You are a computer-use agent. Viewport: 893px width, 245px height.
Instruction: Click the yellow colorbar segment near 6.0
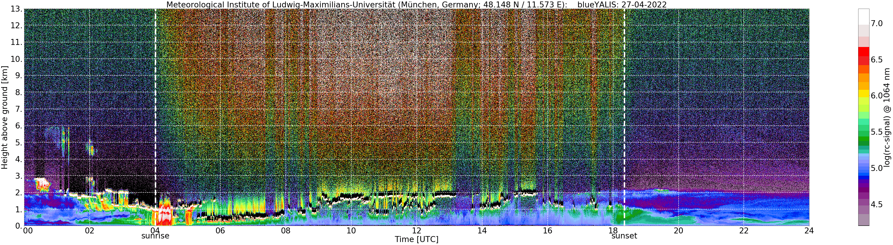[x=864, y=94]
